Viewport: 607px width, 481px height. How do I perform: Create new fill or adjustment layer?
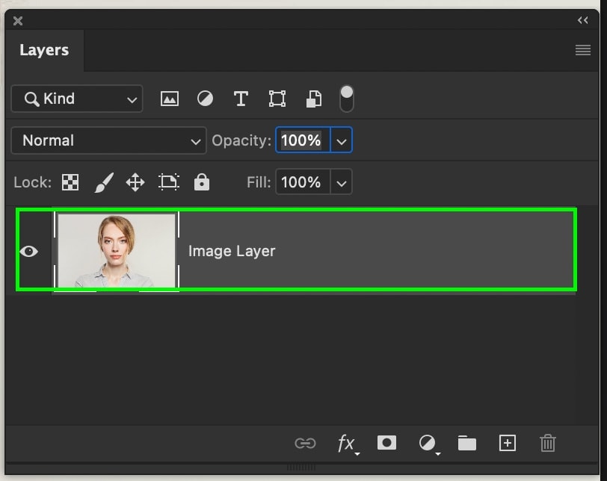tap(428, 444)
